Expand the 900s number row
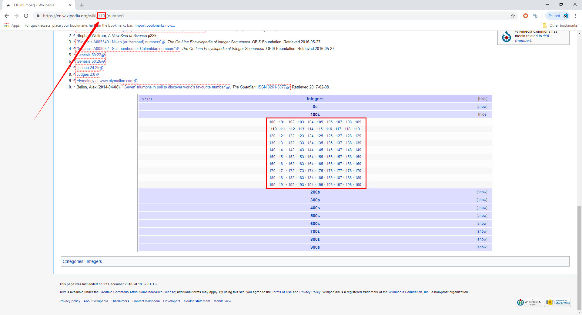 pos(482,247)
